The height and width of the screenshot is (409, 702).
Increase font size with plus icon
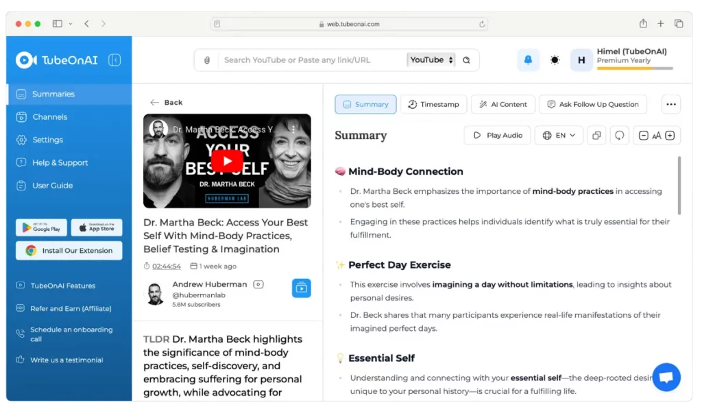tap(670, 136)
